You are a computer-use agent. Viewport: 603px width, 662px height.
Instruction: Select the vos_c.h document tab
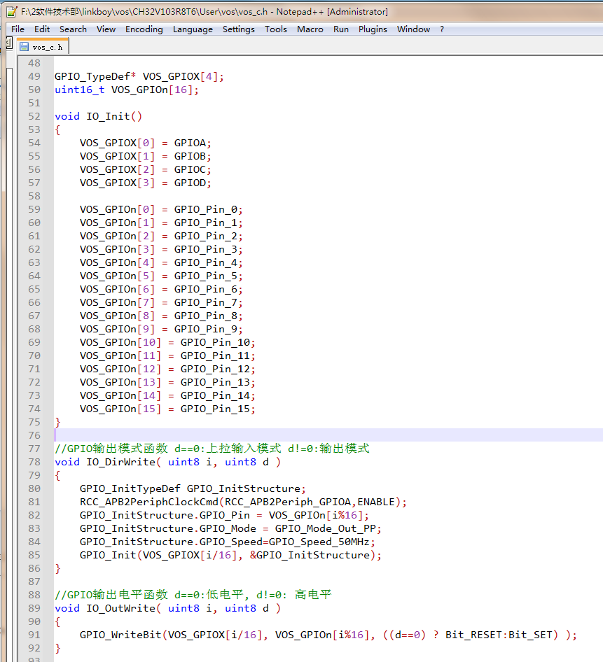pyautogui.click(x=46, y=47)
